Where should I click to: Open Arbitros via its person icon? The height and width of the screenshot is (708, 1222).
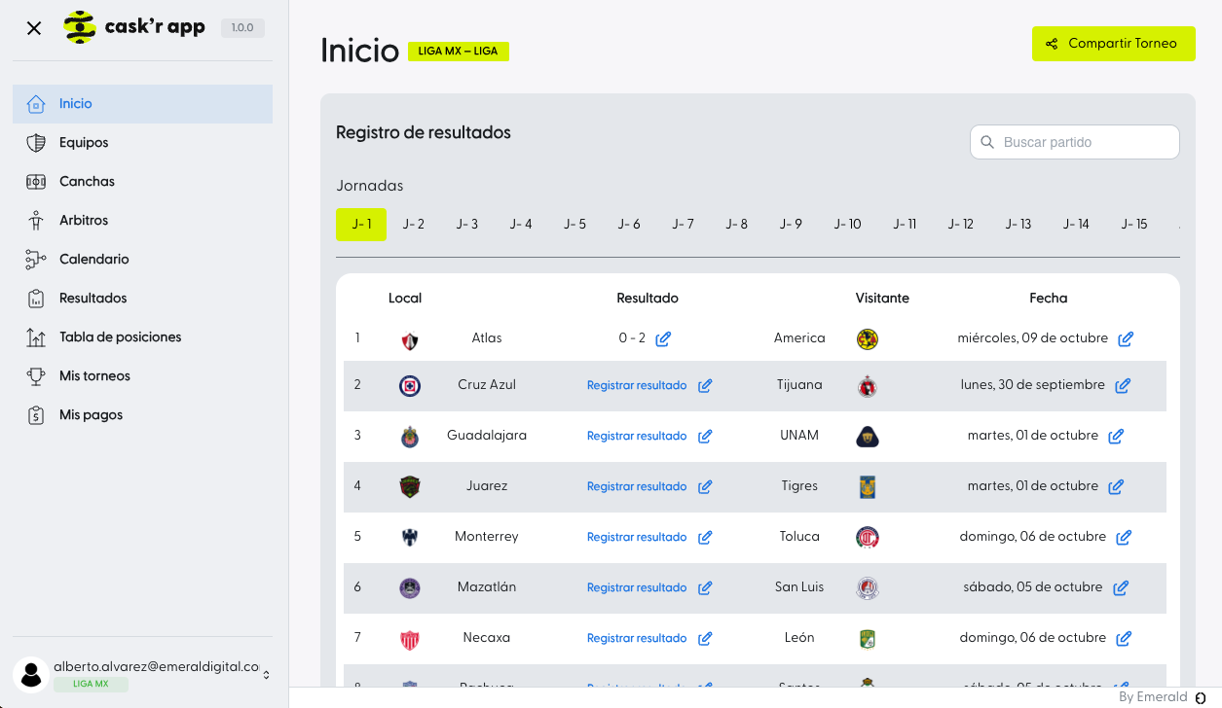point(36,221)
